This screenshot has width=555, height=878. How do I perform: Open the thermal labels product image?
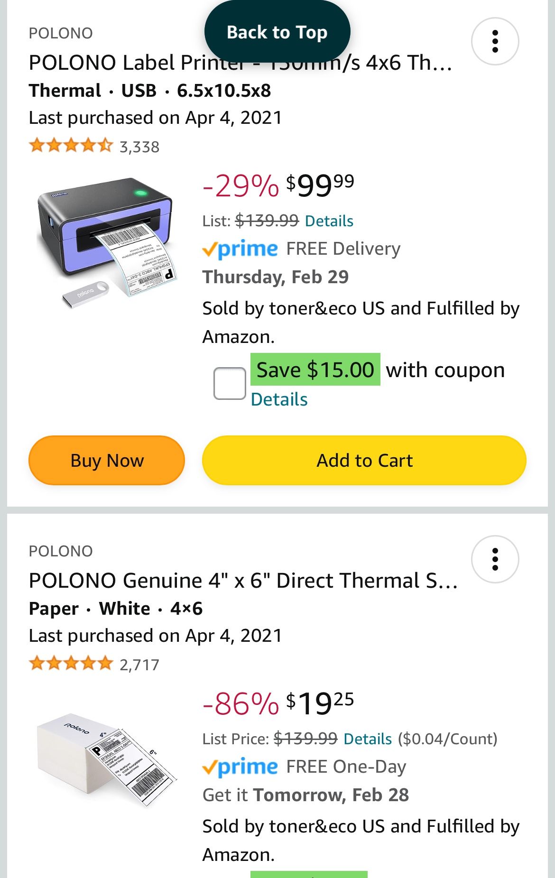tap(106, 759)
